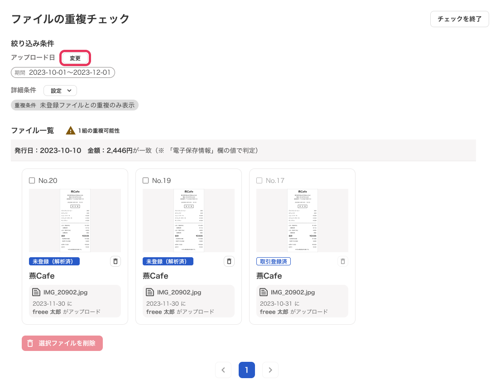
Task: Click IMG_20902.jpg file name in No.19 card
Action: (179, 292)
